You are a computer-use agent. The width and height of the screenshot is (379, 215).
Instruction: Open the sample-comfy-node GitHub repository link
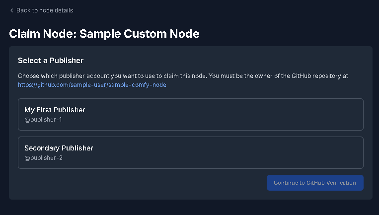[x=92, y=85]
